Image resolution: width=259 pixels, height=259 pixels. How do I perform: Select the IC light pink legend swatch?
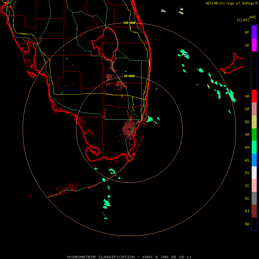click(254, 186)
